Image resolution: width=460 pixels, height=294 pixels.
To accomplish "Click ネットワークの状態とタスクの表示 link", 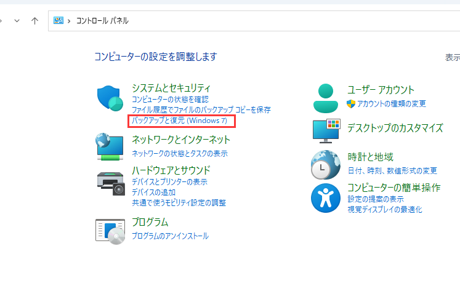I will (x=180, y=153).
